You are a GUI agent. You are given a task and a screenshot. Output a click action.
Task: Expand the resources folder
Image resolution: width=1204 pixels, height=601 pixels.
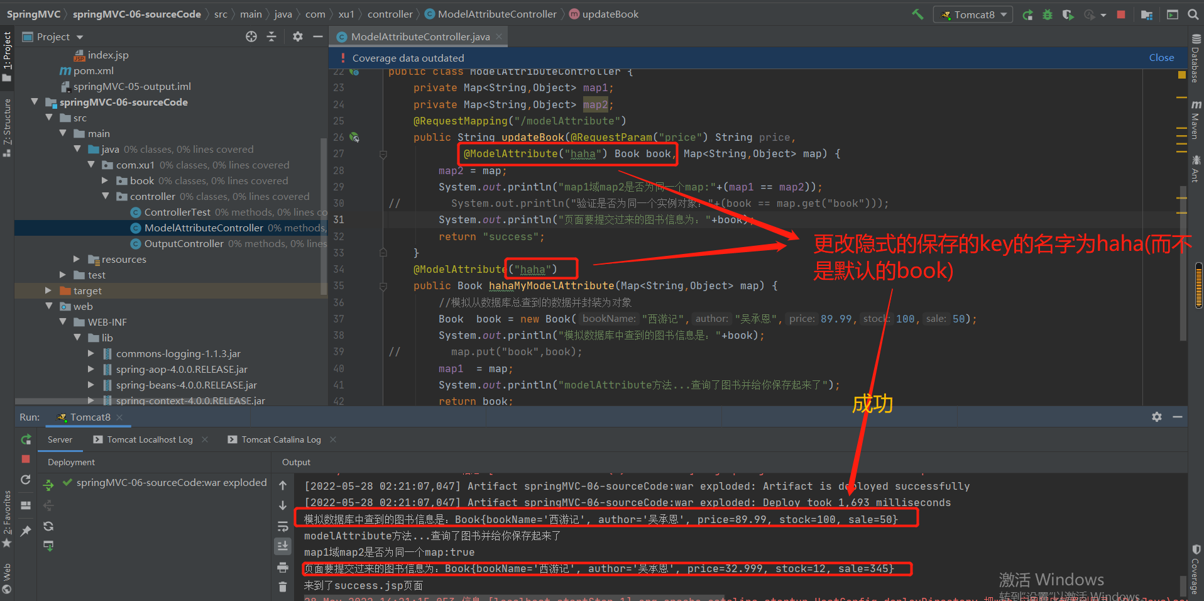pos(77,259)
